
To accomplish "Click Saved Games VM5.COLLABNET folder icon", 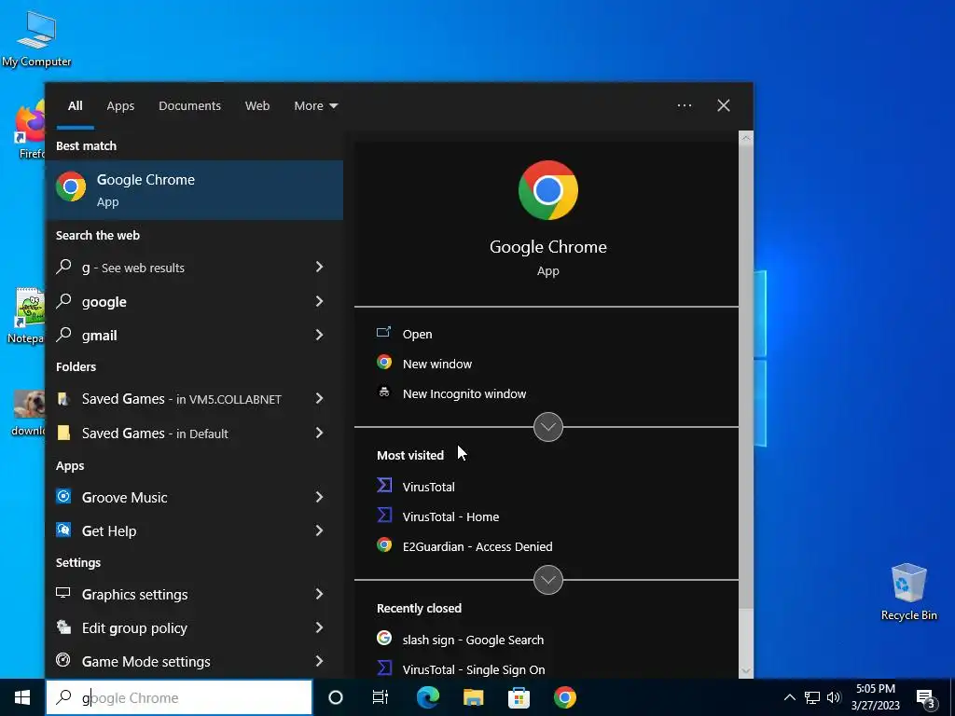I will click(x=63, y=399).
